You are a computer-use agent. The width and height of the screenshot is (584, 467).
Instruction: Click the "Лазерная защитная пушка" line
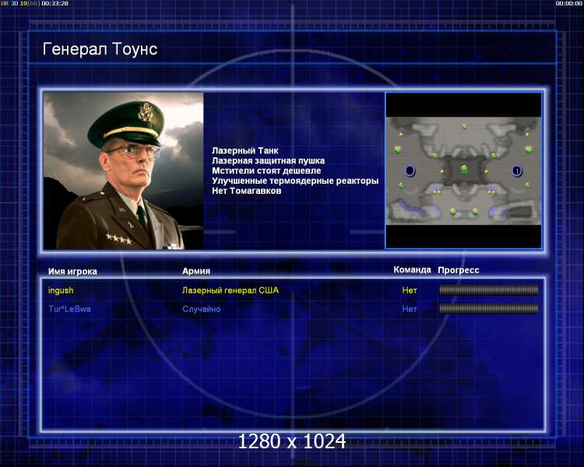[268, 160]
